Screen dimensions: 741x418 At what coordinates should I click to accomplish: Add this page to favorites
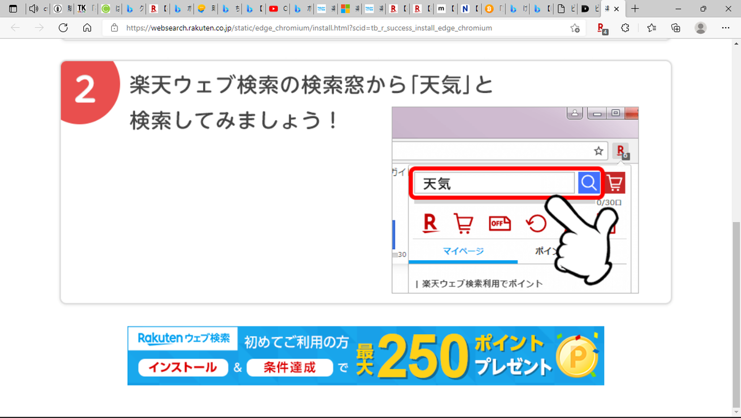(x=575, y=28)
